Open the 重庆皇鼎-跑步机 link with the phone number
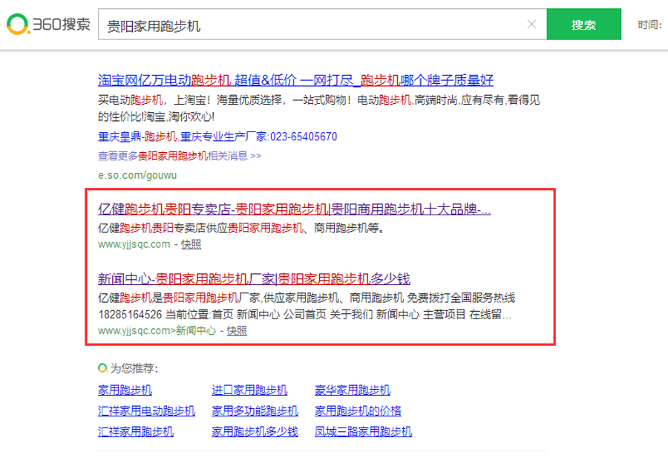668x458 pixels. click(217, 137)
